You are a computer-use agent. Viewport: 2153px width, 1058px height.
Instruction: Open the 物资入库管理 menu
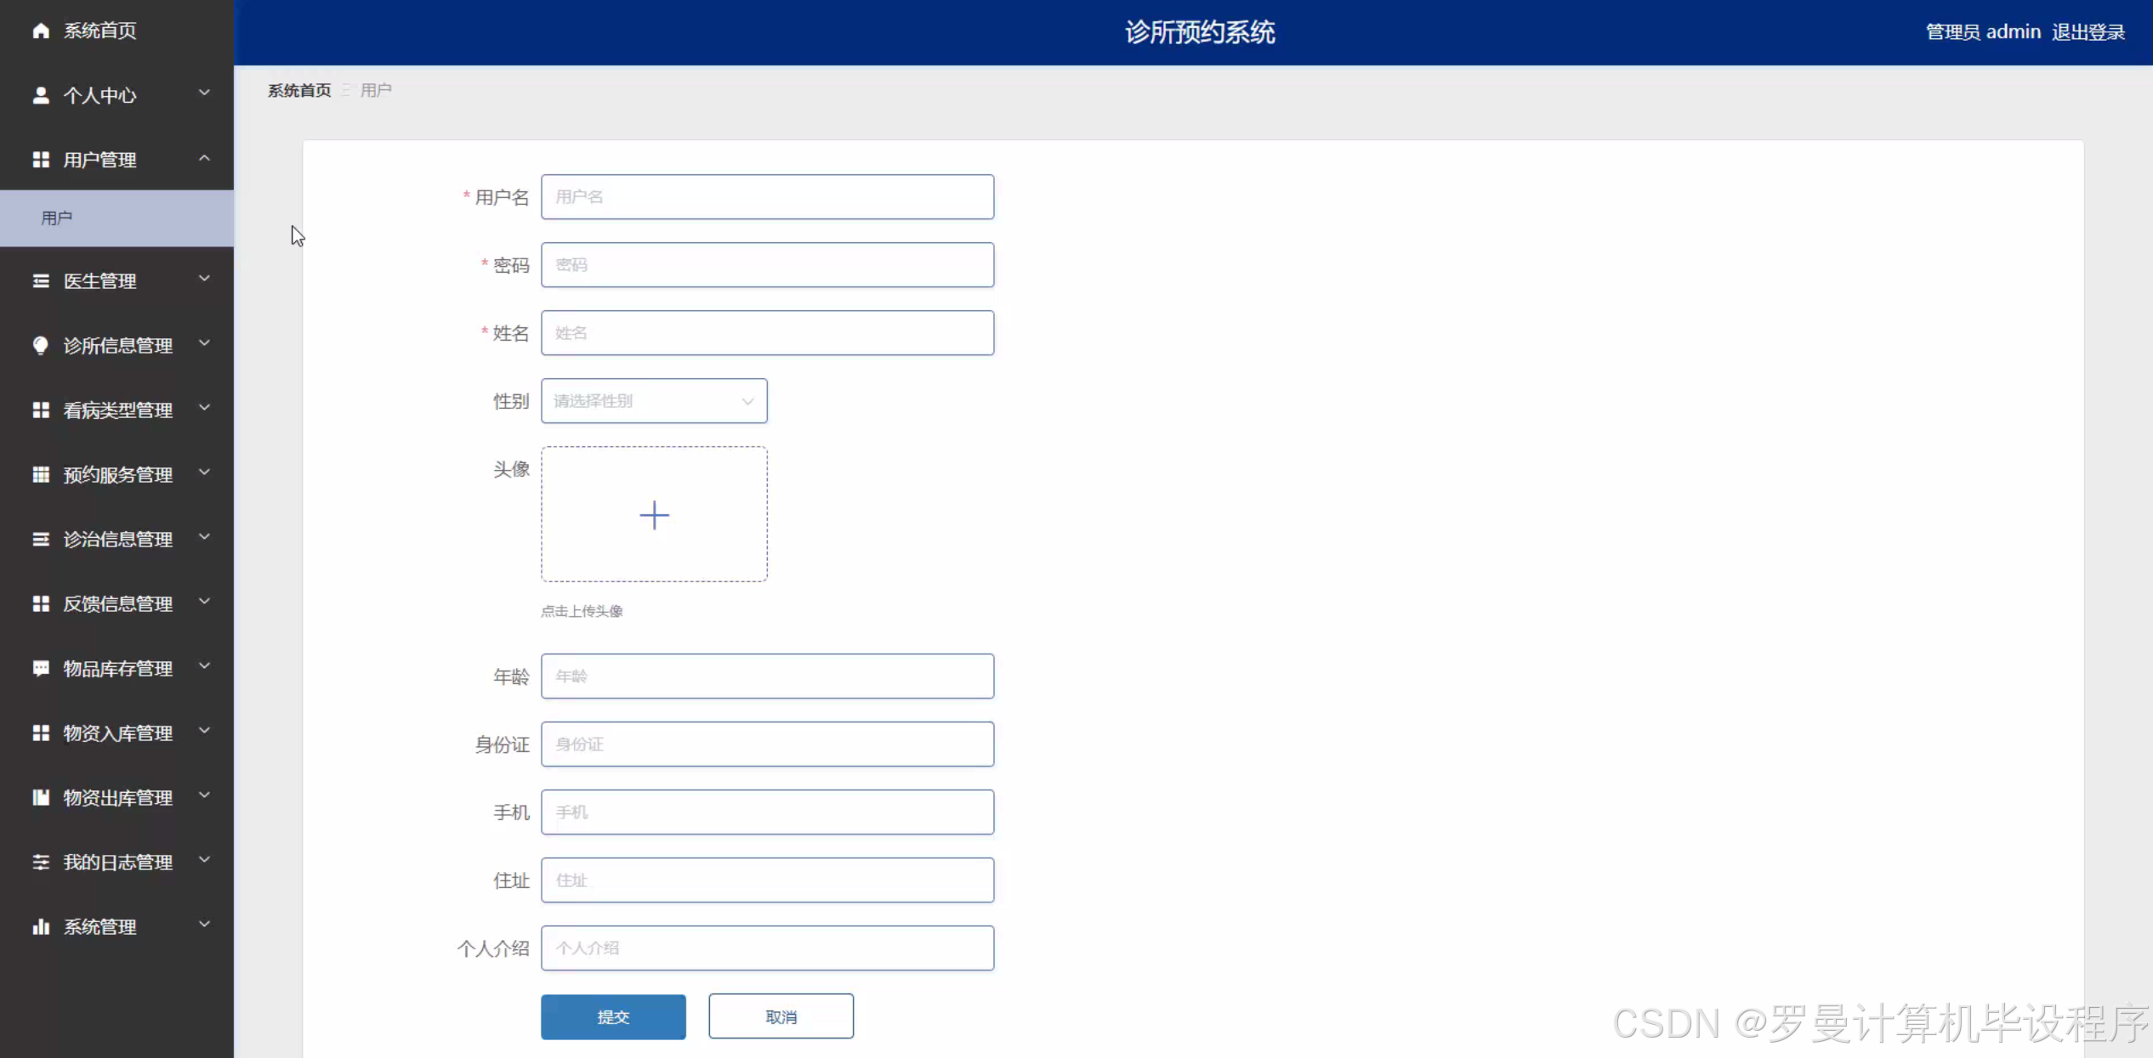click(x=117, y=733)
